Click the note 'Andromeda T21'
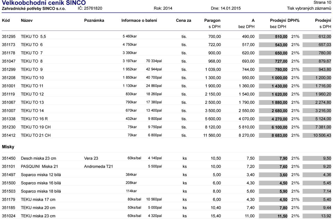Screen dimensions: 333x219 click(99, 167)
